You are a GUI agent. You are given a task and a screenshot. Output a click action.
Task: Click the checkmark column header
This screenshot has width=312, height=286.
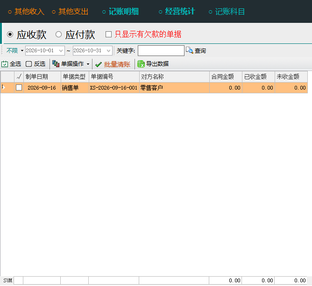pos(19,77)
